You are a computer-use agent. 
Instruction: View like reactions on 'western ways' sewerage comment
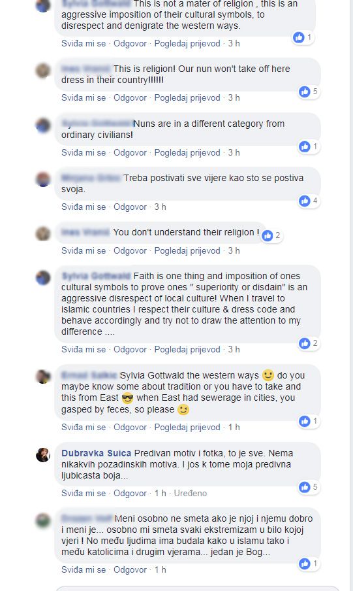(x=309, y=421)
